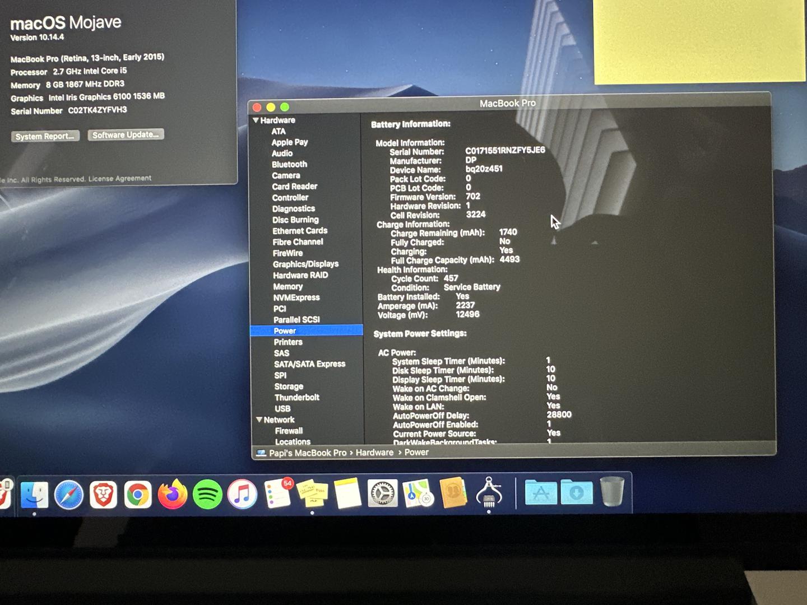Click the "Service Battery" condition value

[472, 287]
